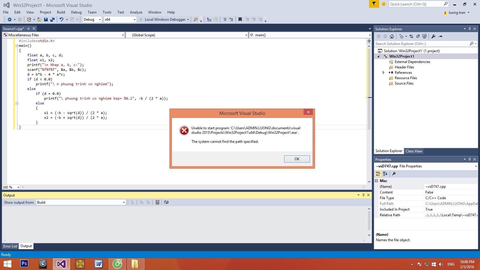The image size is (480, 270).
Task: Click the Save All toolbar icon
Action: (52, 19)
